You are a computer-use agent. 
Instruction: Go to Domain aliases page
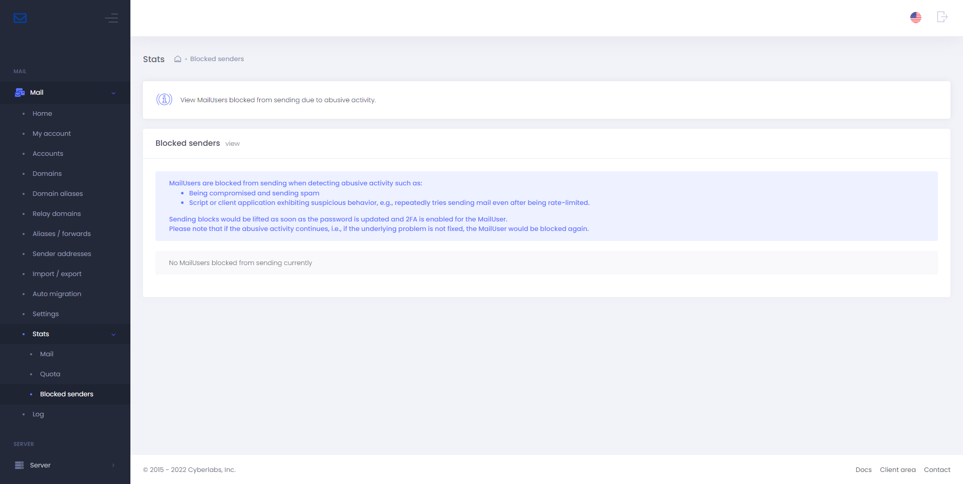coord(58,194)
